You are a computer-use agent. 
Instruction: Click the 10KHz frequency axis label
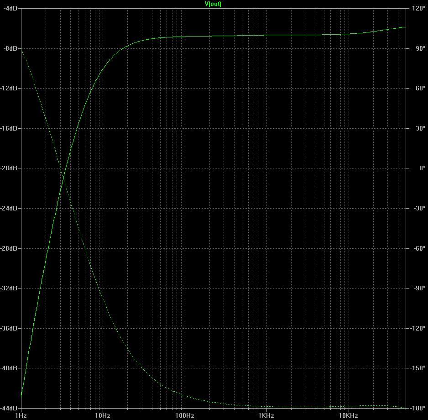click(x=348, y=415)
